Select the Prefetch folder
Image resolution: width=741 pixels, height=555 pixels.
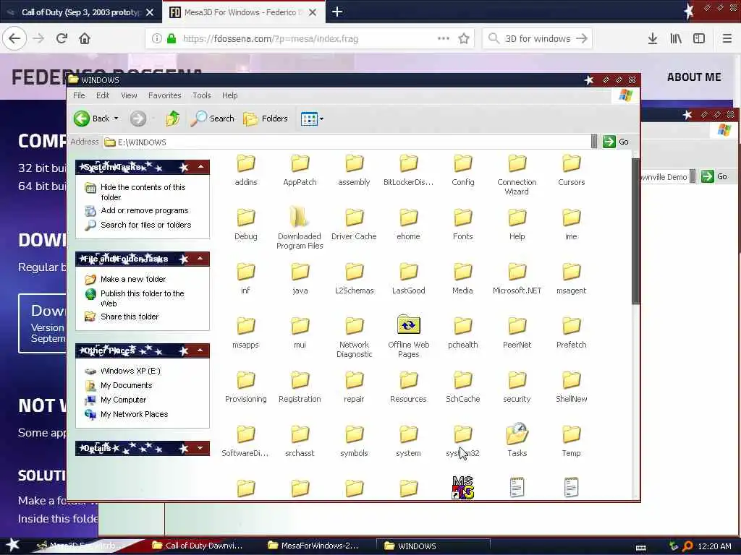click(x=572, y=332)
